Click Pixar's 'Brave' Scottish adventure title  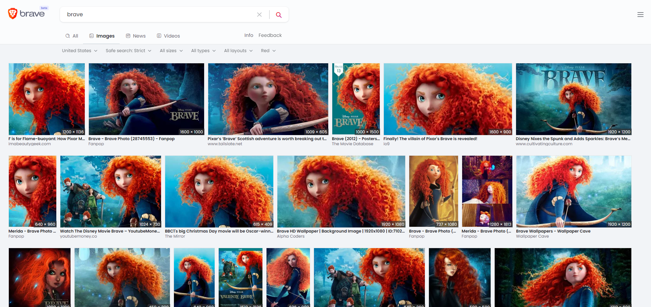(267, 139)
